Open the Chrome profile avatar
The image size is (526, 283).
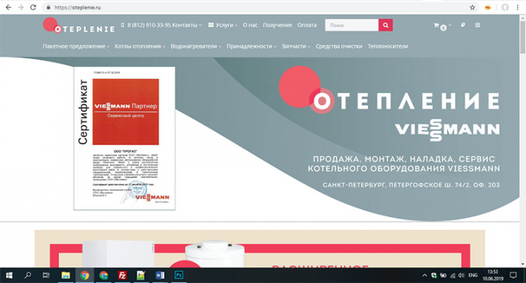tap(505, 7)
